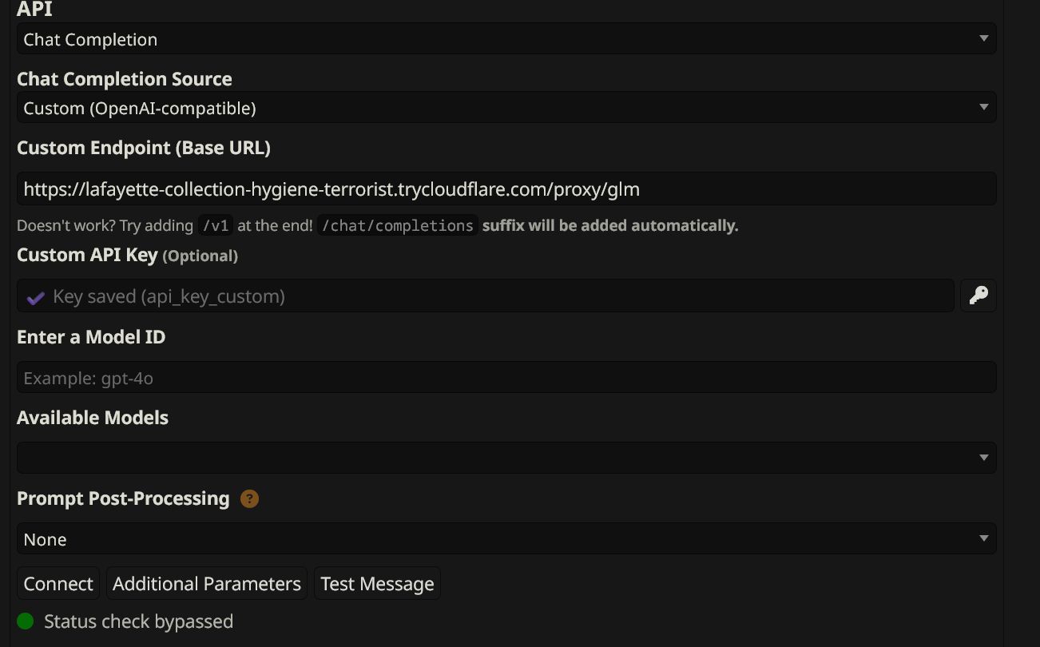1040x647 pixels.
Task: Click the Available Models label
Action: (93, 418)
